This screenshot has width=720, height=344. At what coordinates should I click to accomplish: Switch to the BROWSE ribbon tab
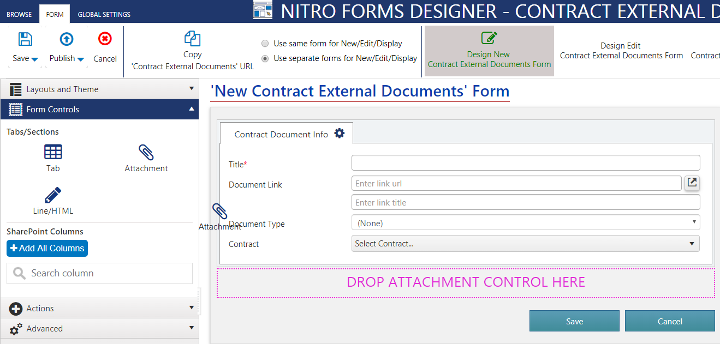(x=19, y=14)
